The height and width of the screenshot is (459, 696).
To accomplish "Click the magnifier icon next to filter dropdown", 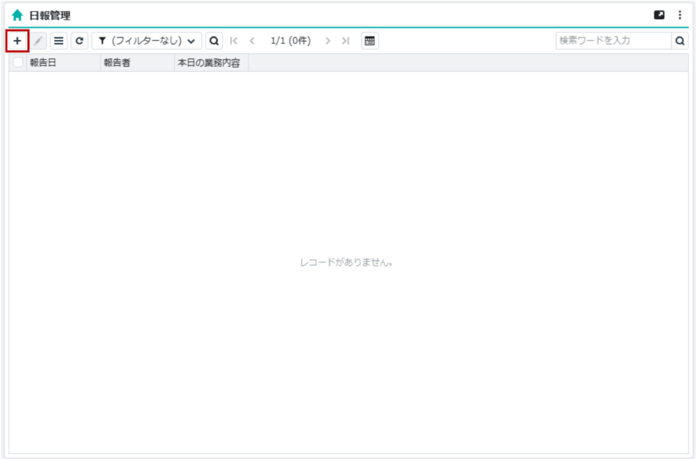I will point(214,41).
